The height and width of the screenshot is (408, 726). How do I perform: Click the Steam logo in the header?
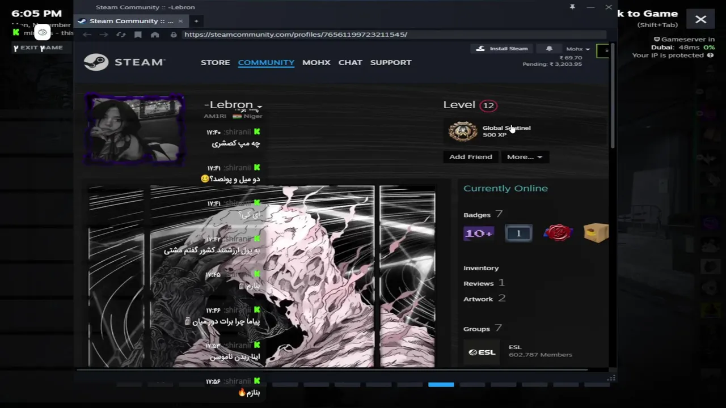124,62
